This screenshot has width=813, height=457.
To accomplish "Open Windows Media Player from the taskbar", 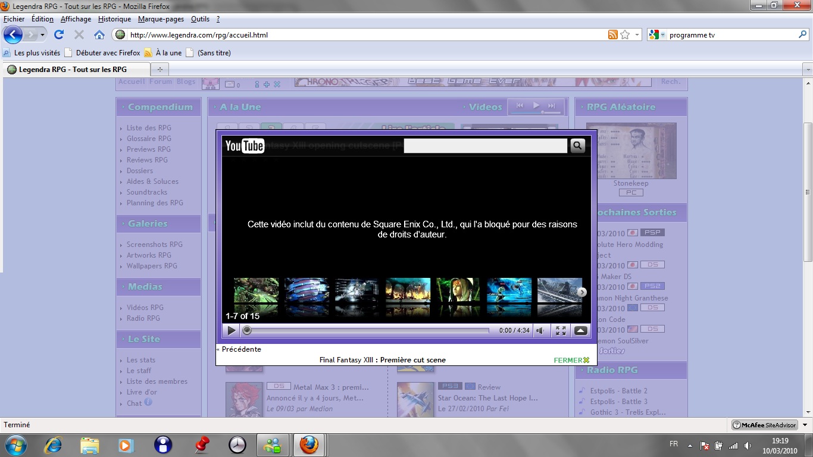I will click(x=126, y=445).
